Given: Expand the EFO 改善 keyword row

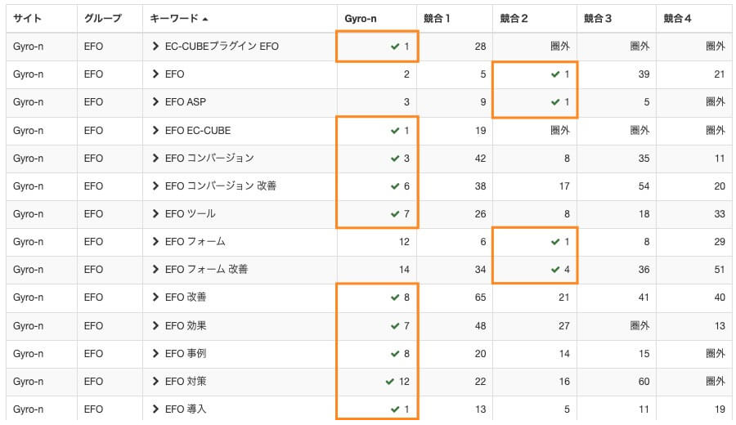Looking at the screenshot, I should 155,298.
